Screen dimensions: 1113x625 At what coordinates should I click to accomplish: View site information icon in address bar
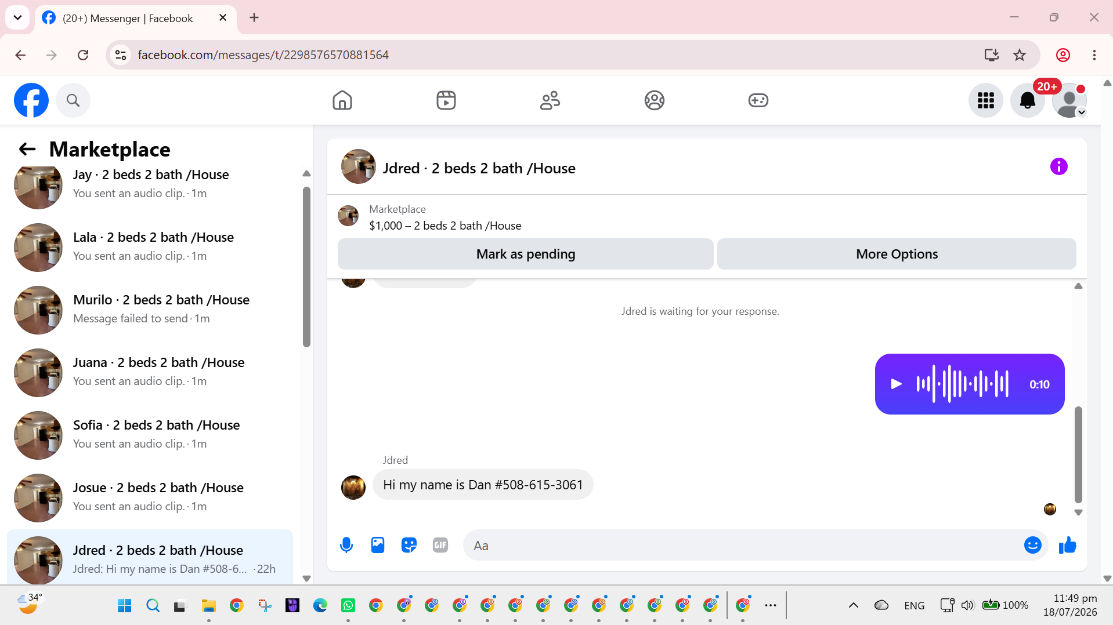click(121, 55)
